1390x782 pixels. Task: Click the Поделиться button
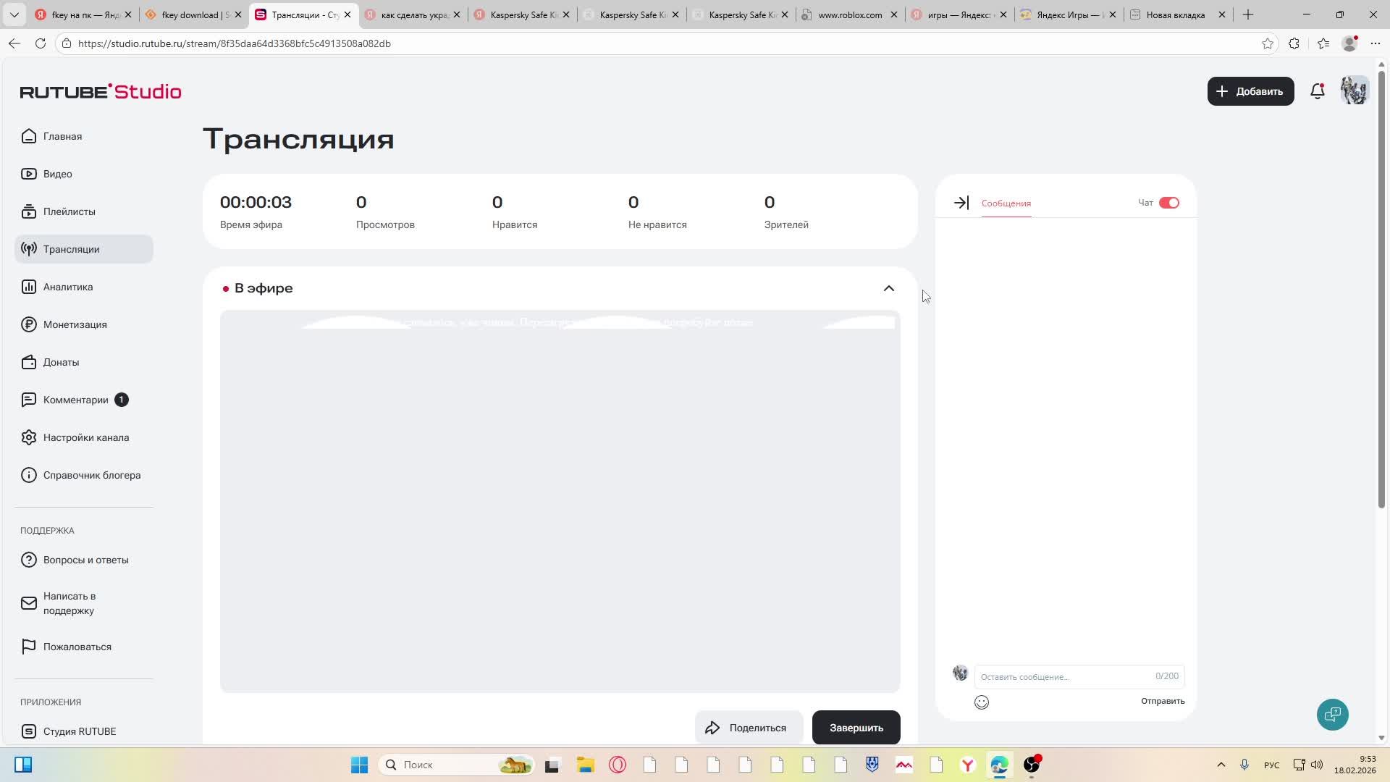point(749,728)
